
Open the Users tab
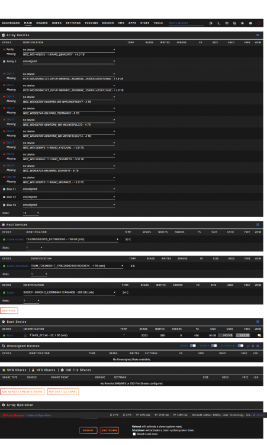tap(57, 23)
